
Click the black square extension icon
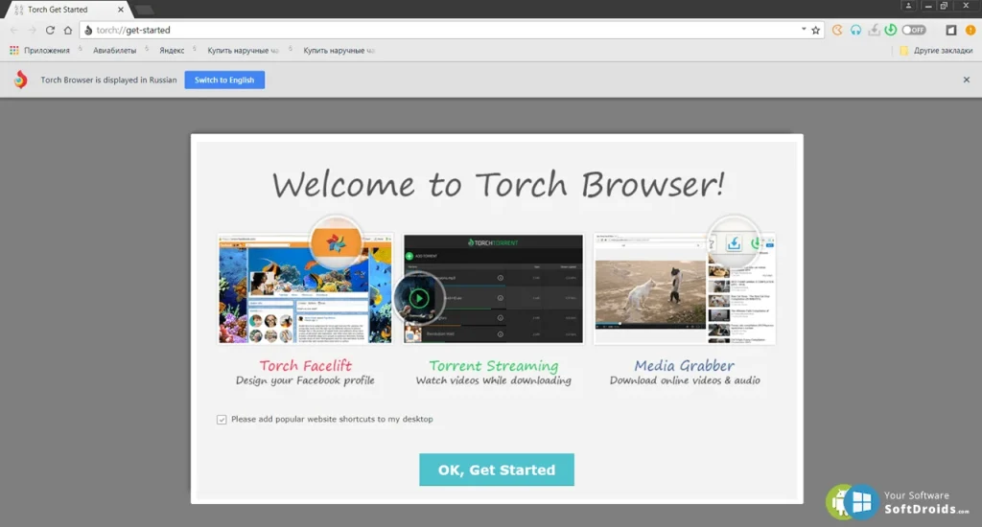tap(950, 30)
